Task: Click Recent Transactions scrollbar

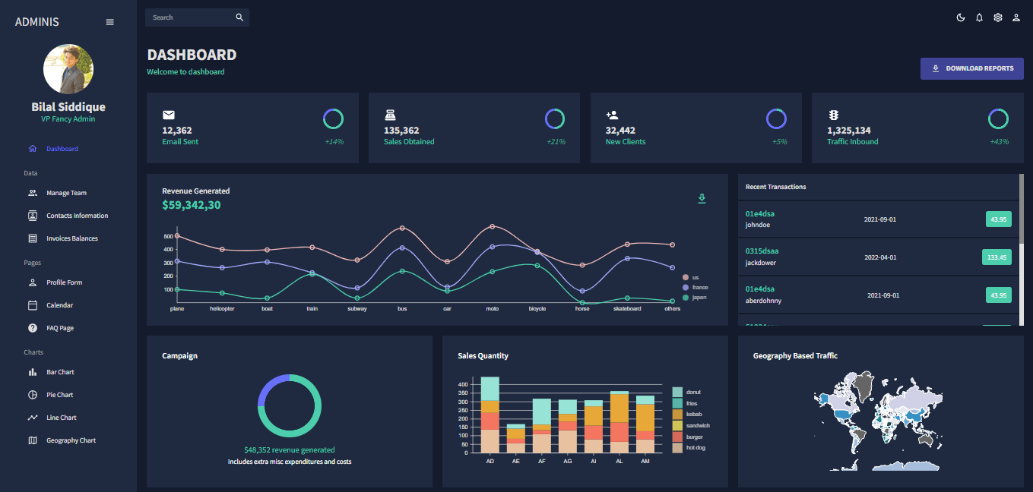Action: (x=1022, y=209)
